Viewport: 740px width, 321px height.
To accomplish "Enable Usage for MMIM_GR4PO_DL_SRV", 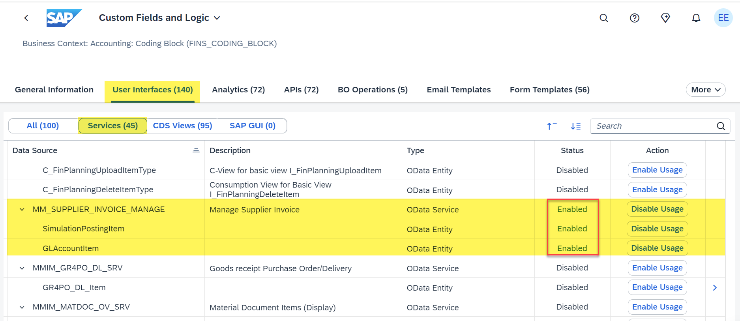I will pyautogui.click(x=658, y=268).
